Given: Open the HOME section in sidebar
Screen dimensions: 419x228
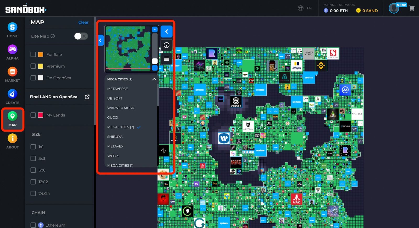Looking at the screenshot, I should point(12,30).
